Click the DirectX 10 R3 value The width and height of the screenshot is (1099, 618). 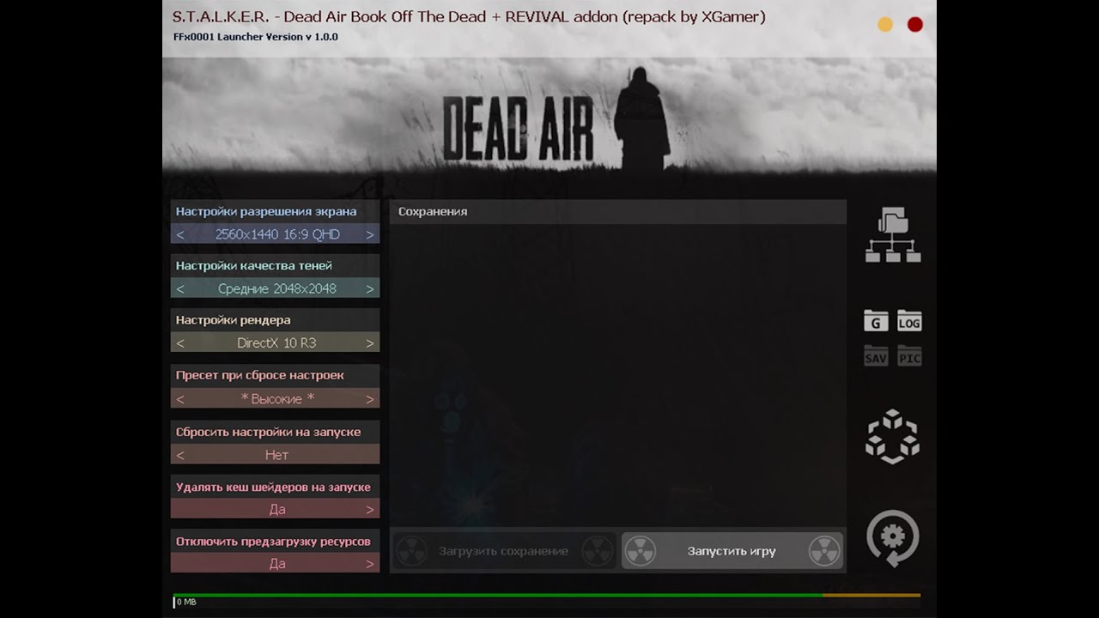point(276,342)
